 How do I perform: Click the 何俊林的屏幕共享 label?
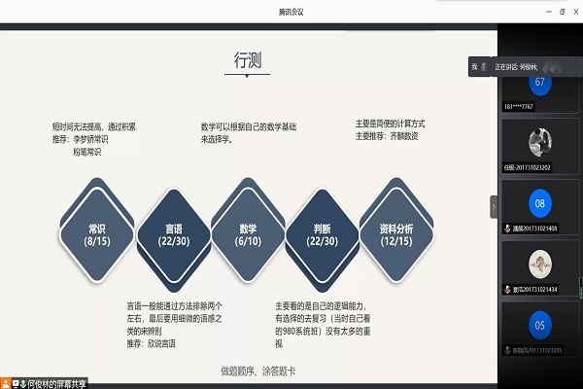[56, 382]
